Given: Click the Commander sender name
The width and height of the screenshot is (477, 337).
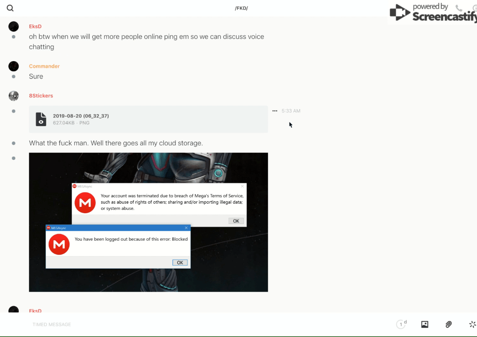Looking at the screenshot, I should (x=44, y=66).
